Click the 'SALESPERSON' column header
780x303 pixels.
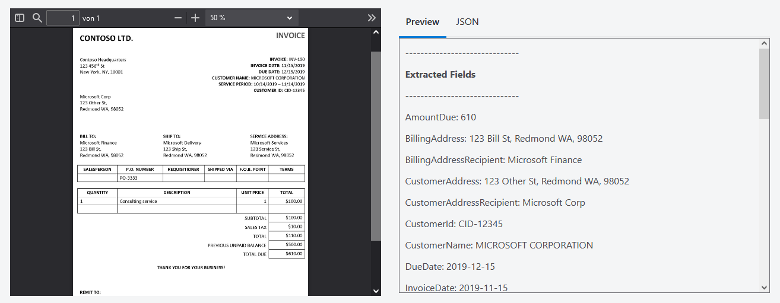pyautogui.click(x=97, y=170)
